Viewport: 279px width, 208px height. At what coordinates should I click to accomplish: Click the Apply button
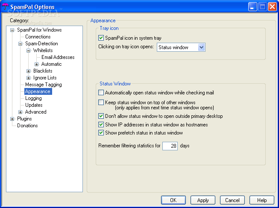[x=203, y=200]
